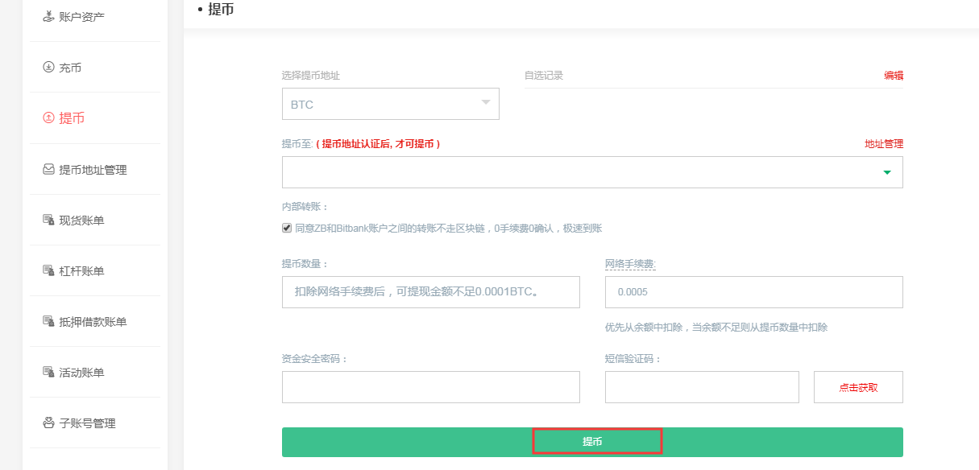
Task: Select 充币 from the sidebar menu
Action: (68, 67)
